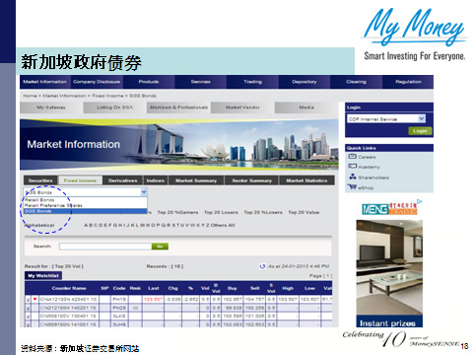Viewport: 473px width, 355px height.
Task: Click the Home breadcrumb link
Action: [x=30, y=96]
